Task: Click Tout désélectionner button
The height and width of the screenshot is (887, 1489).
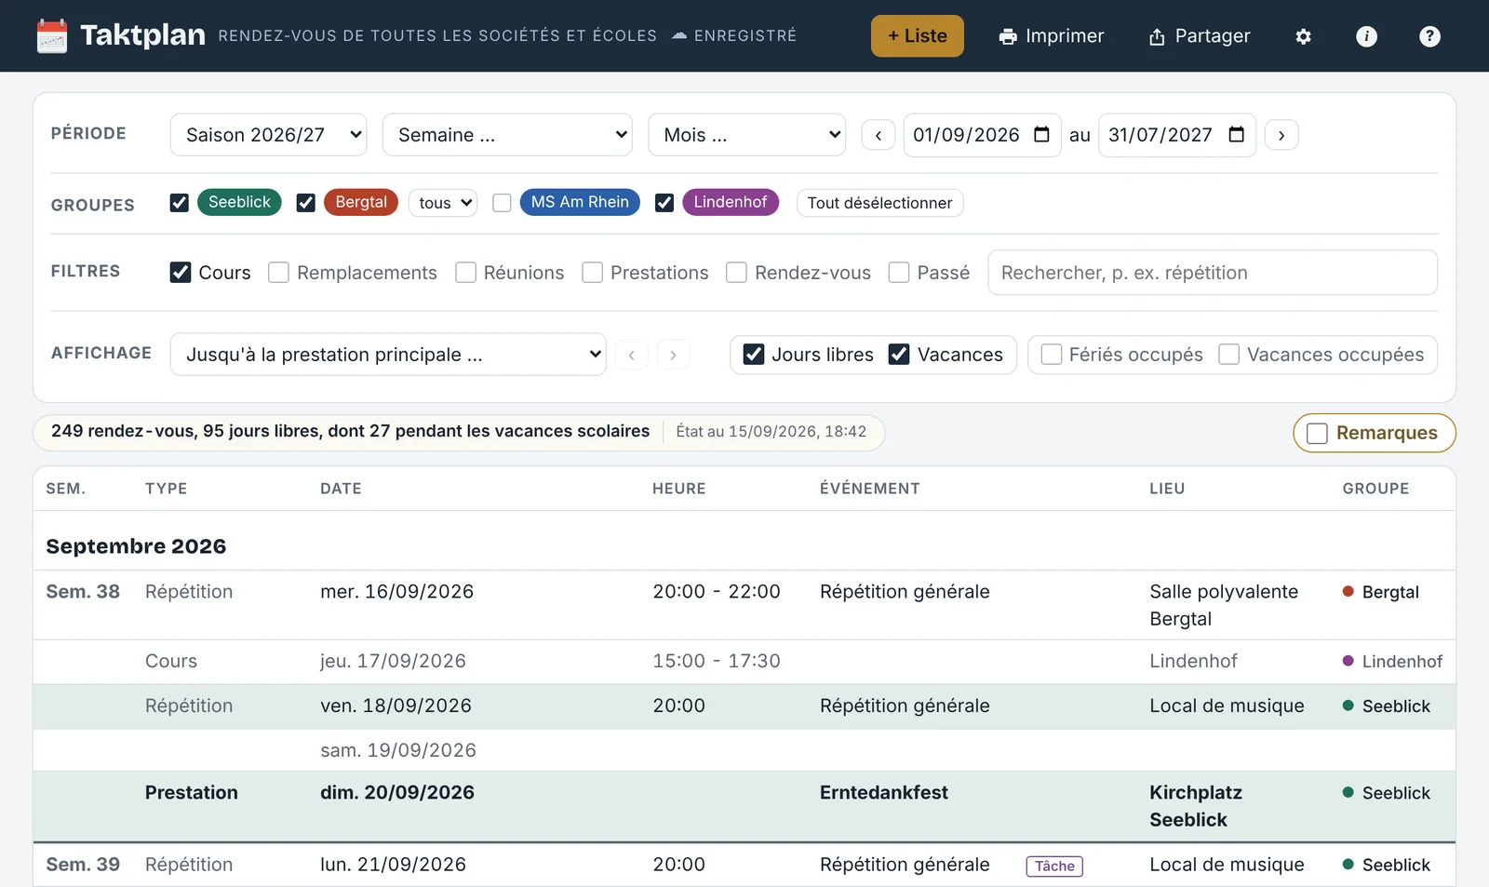Action: tap(879, 203)
